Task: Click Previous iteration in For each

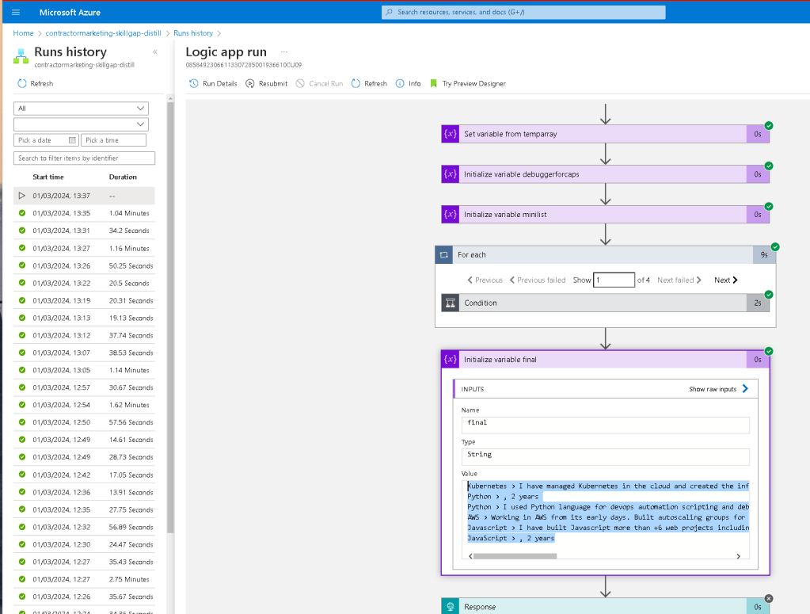Action: (485, 280)
